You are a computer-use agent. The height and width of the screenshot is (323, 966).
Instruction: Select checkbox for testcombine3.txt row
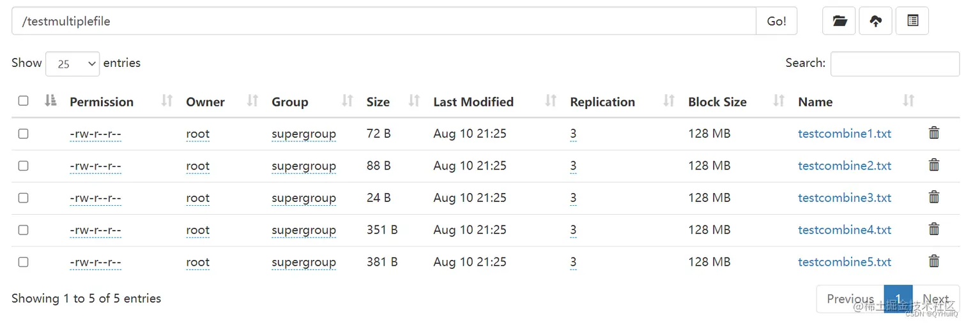[x=24, y=197]
